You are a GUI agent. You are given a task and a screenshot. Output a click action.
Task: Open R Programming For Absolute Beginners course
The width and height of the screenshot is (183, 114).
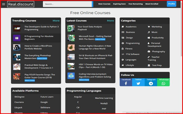(x=39, y=38)
